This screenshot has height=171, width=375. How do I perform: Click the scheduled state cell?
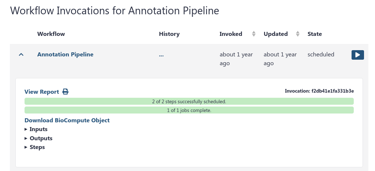pyautogui.click(x=321, y=55)
